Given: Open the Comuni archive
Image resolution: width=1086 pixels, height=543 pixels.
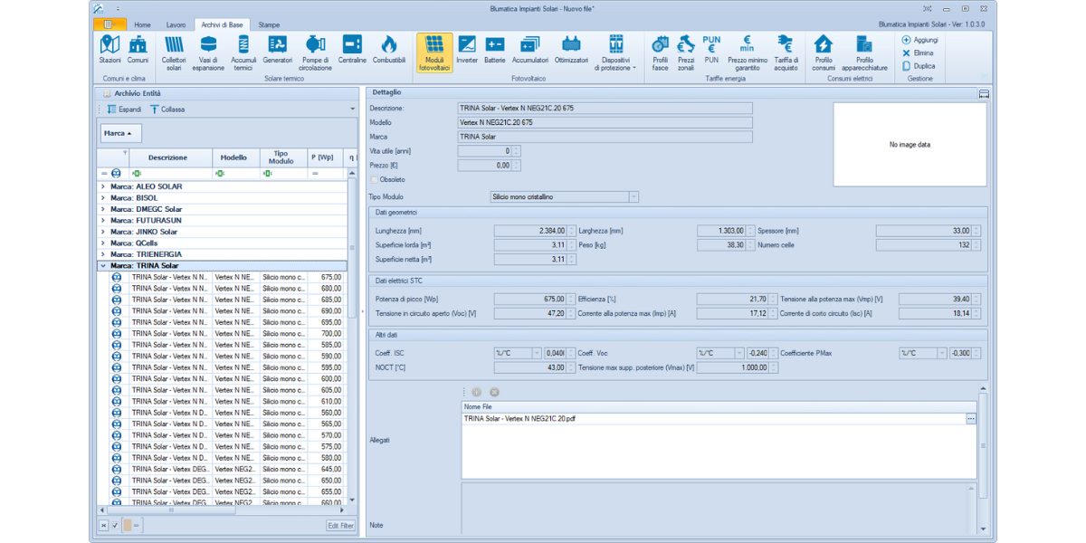Looking at the screenshot, I should pos(138,52).
